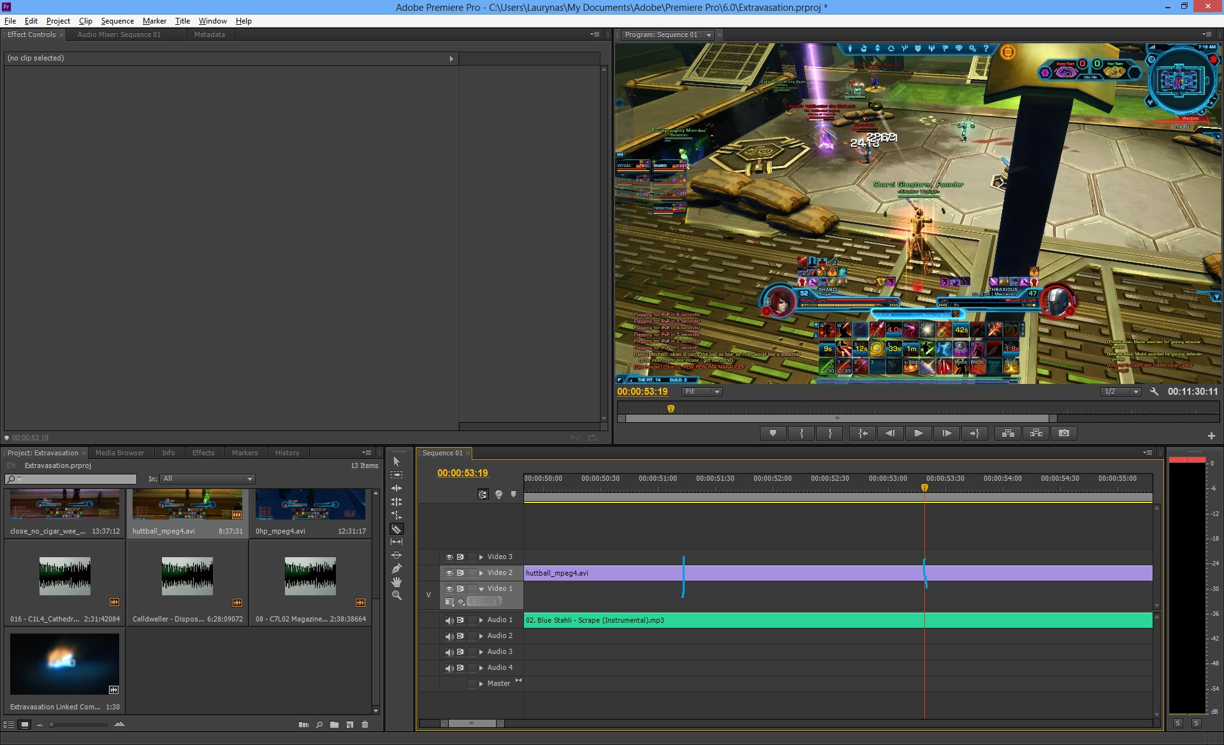
Task: Select the Track Select tool
Action: pyautogui.click(x=397, y=475)
